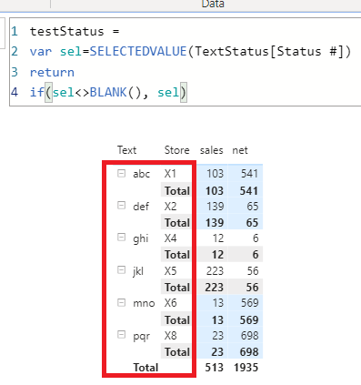Click testStatus measure name in line 1
This screenshot has width=361, height=385.
coord(67,31)
